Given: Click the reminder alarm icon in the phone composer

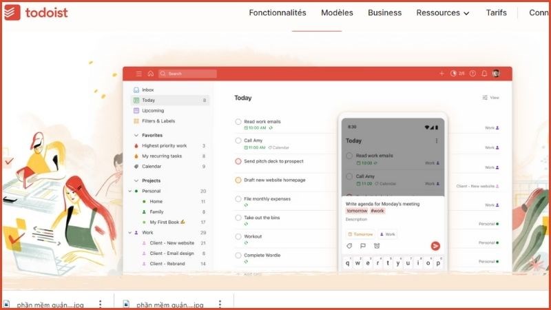Looking at the screenshot, I should tap(377, 246).
